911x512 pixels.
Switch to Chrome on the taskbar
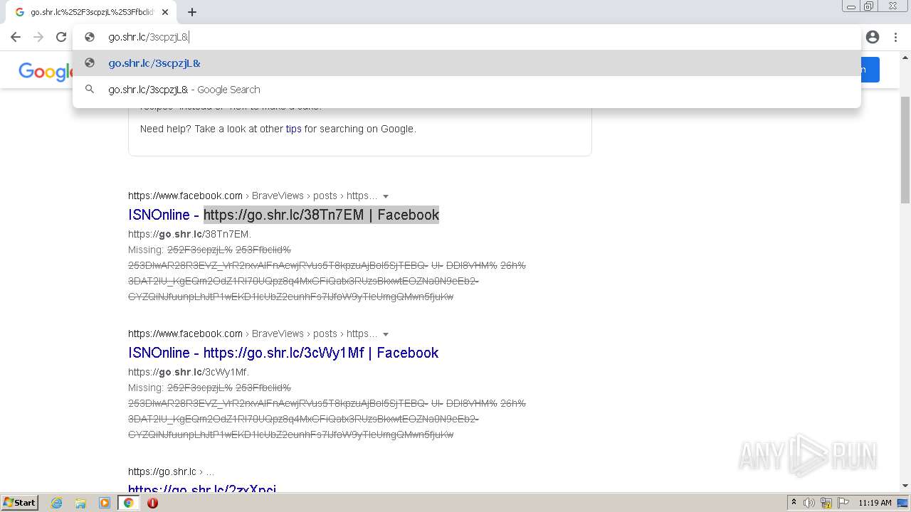click(x=129, y=503)
